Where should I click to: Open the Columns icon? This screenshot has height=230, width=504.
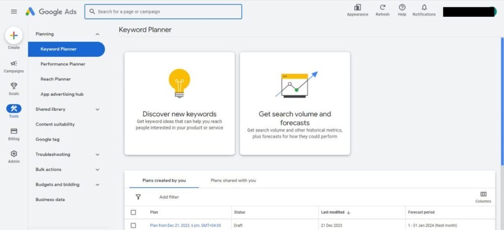pos(483,194)
